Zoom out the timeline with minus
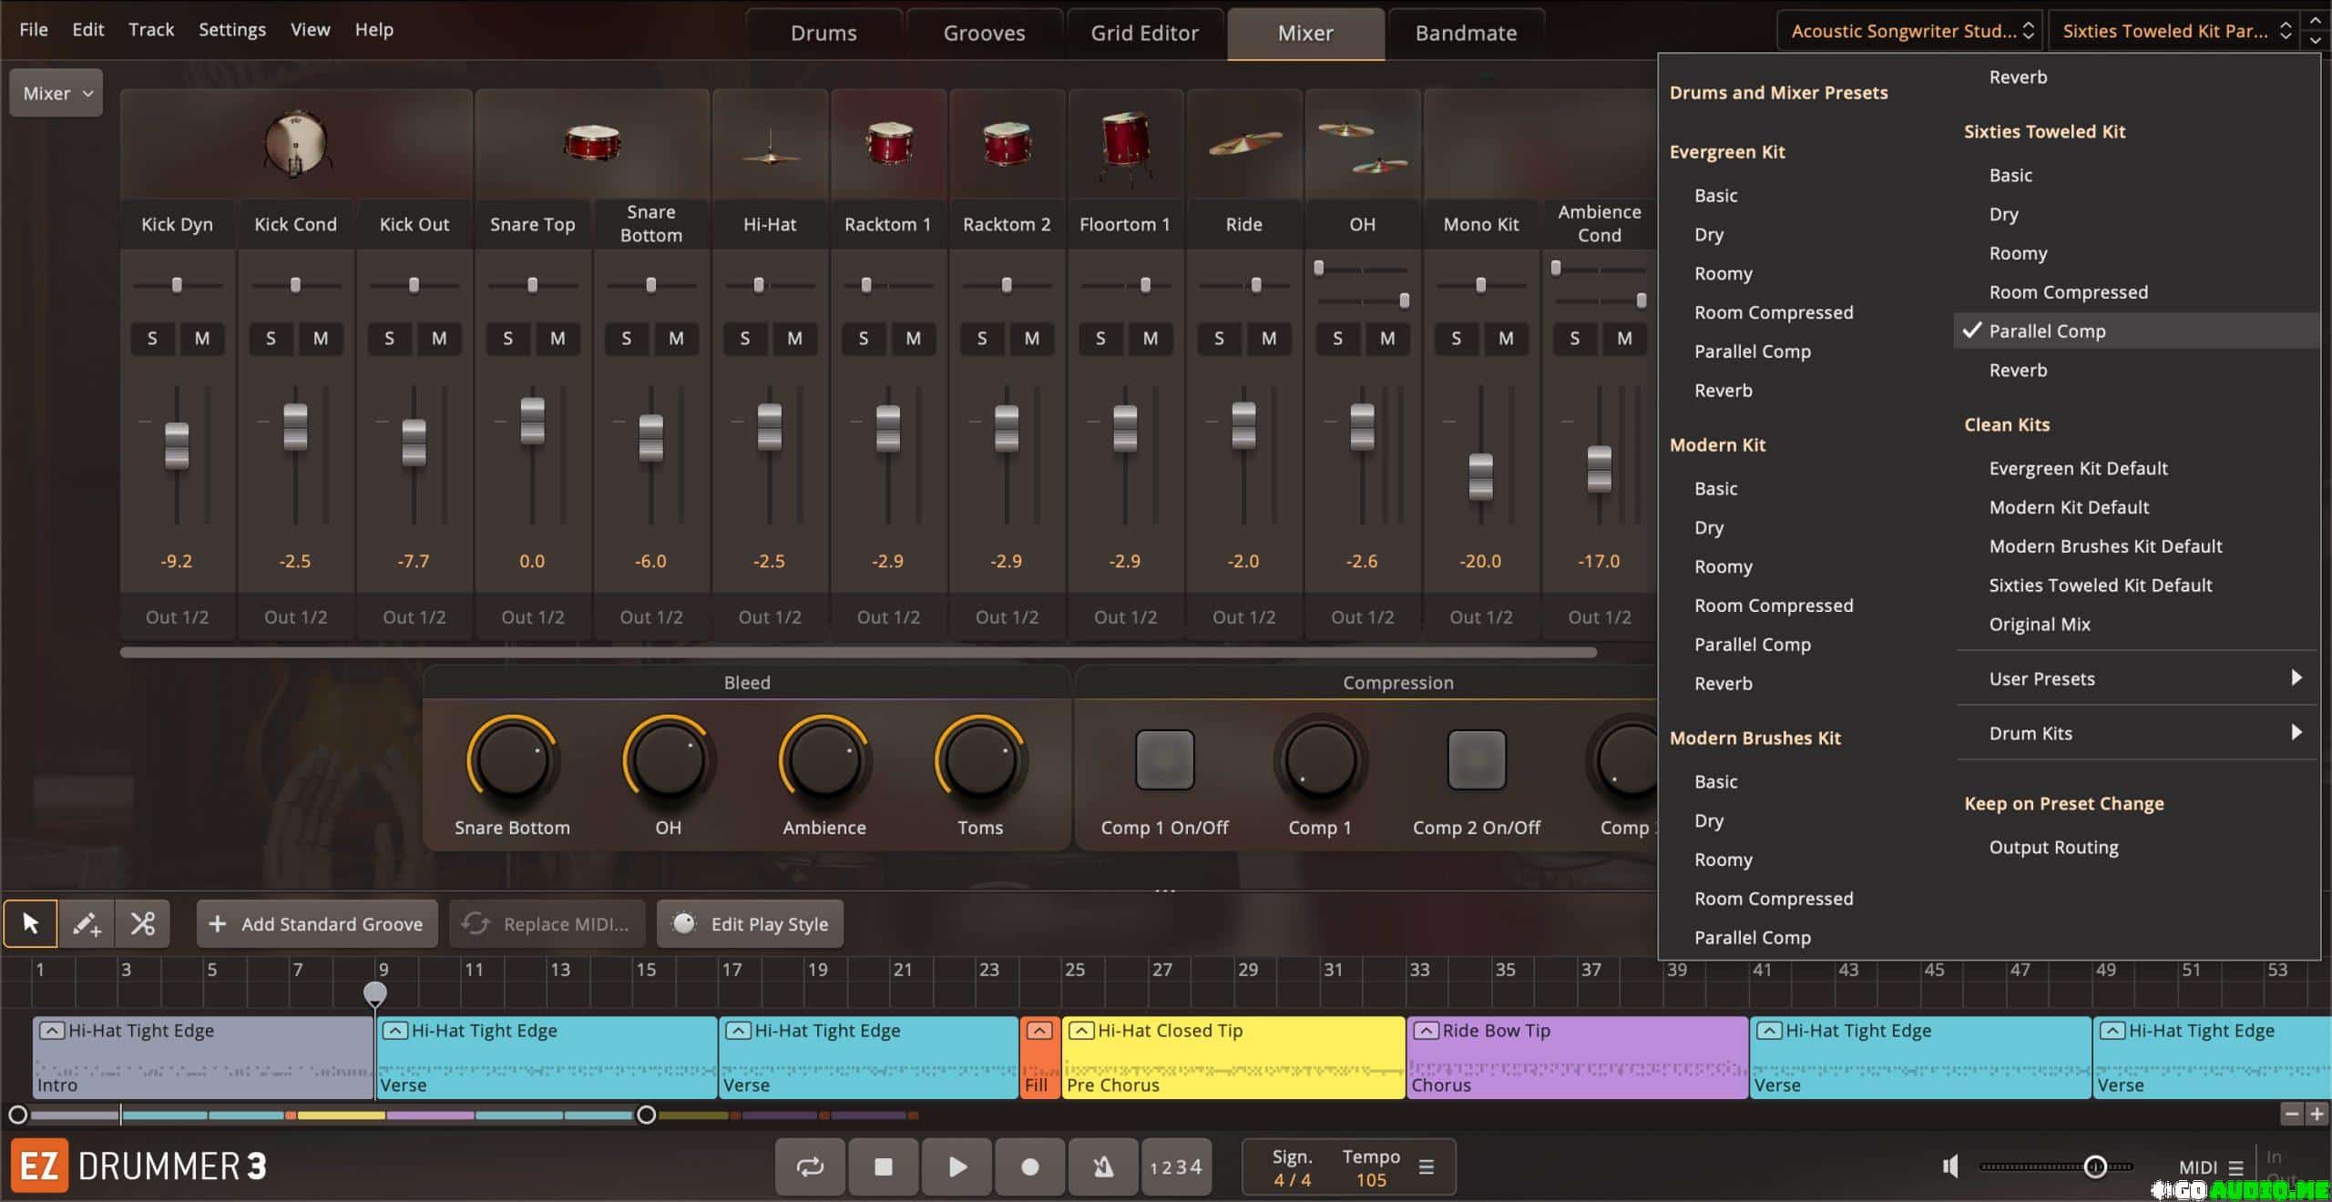 coord(2292,1114)
